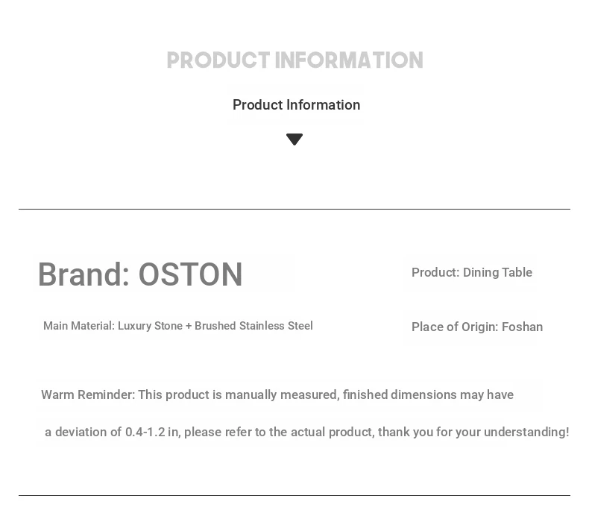Click the top horizontal divider line

294,210
